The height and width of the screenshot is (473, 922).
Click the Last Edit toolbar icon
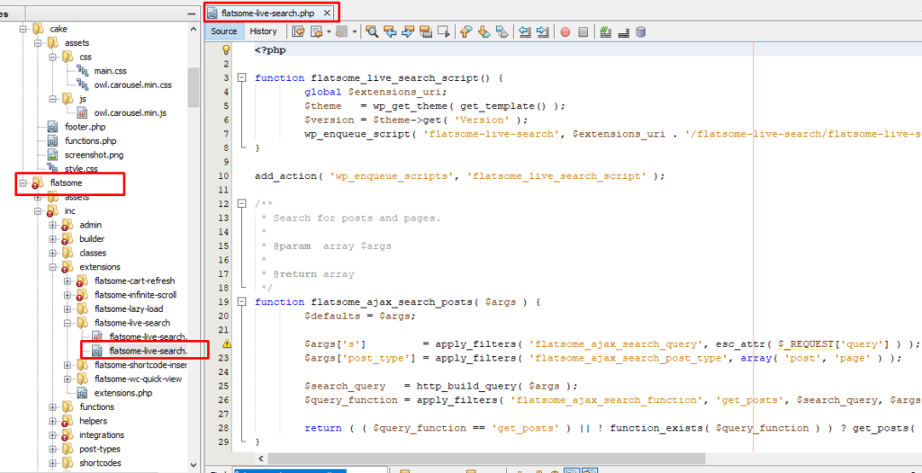tap(298, 31)
